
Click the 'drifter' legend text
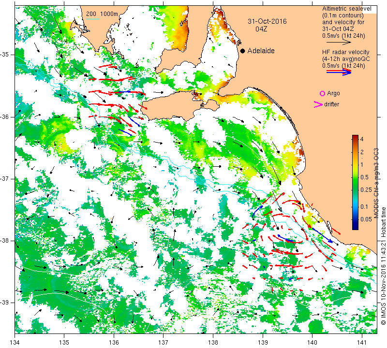pyautogui.click(x=331, y=104)
